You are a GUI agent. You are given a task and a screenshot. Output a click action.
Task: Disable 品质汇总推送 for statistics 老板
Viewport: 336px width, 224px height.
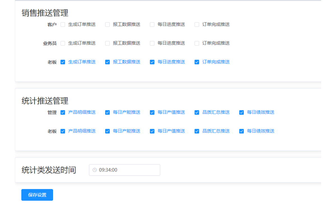tap(197, 131)
